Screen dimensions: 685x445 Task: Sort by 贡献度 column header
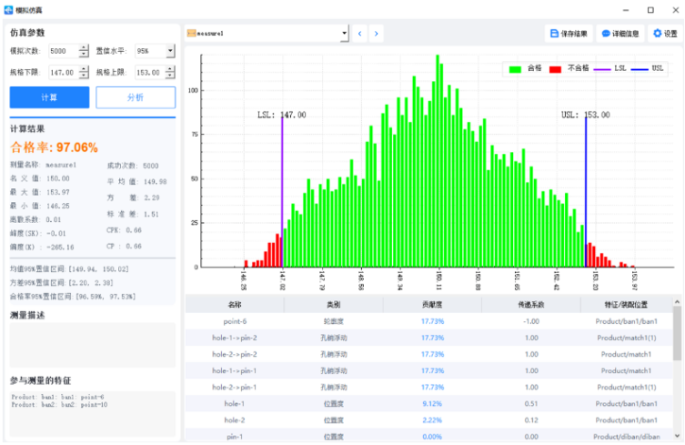pyautogui.click(x=432, y=304)
